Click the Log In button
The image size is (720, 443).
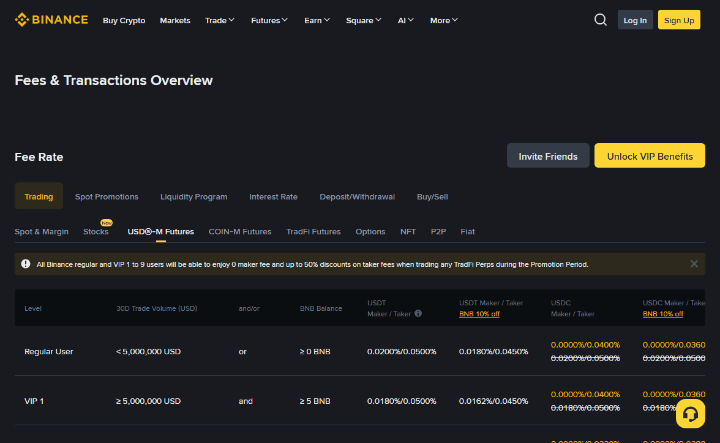tap(635, 20)
